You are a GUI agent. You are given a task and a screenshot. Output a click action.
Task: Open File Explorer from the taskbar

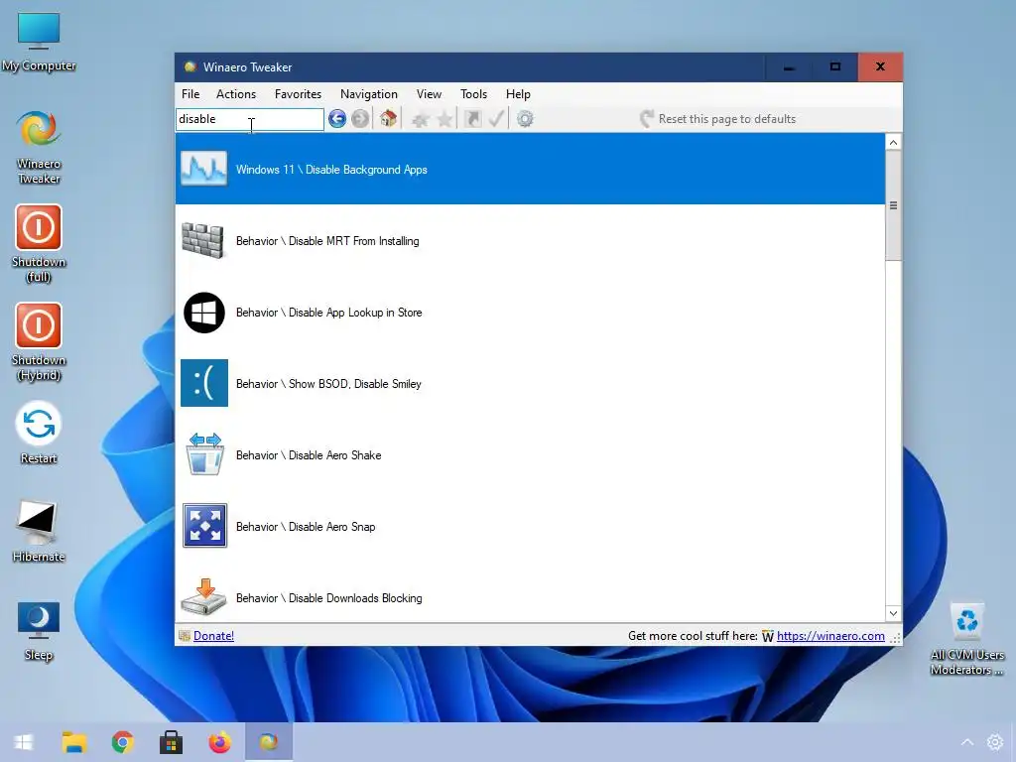73,742
